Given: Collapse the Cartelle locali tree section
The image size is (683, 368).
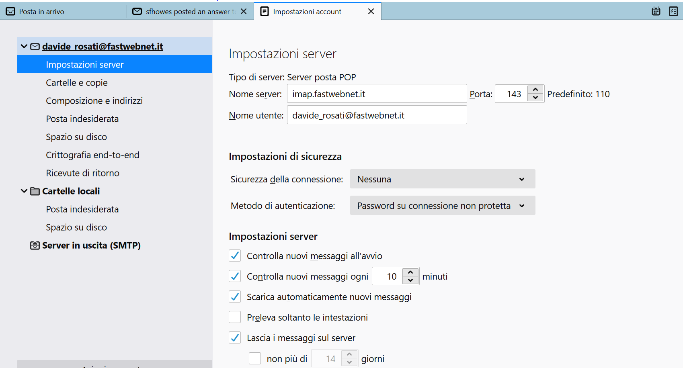Looking at the screenshot, I should tap(24, 191).
